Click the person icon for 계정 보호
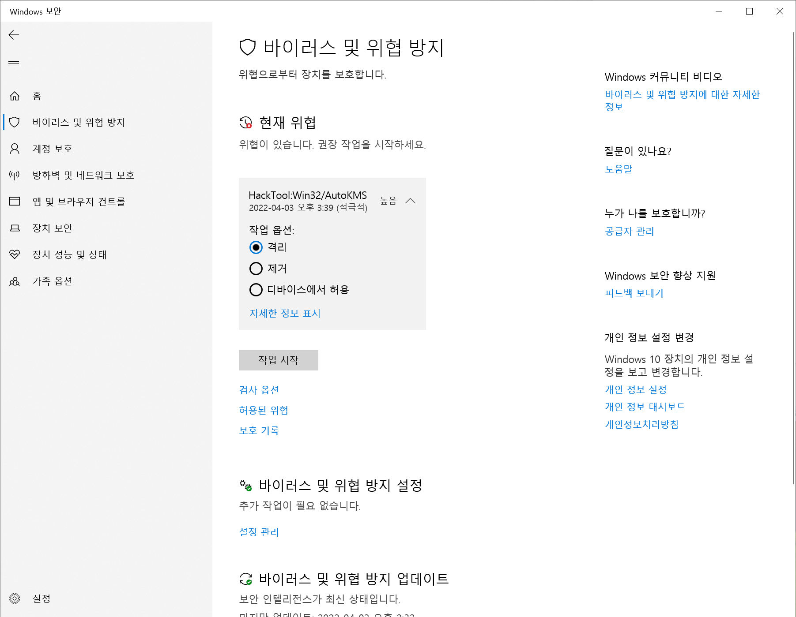796x617 pixels. coord(15,149)
